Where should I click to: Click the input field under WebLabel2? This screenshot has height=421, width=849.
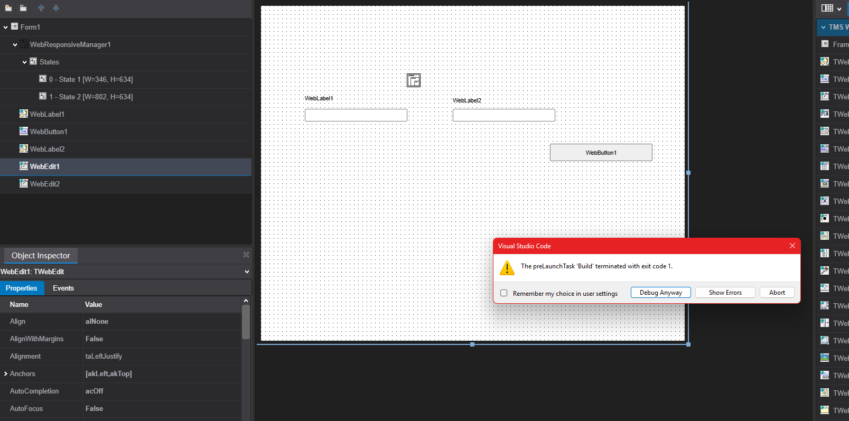tap(503, 115)
